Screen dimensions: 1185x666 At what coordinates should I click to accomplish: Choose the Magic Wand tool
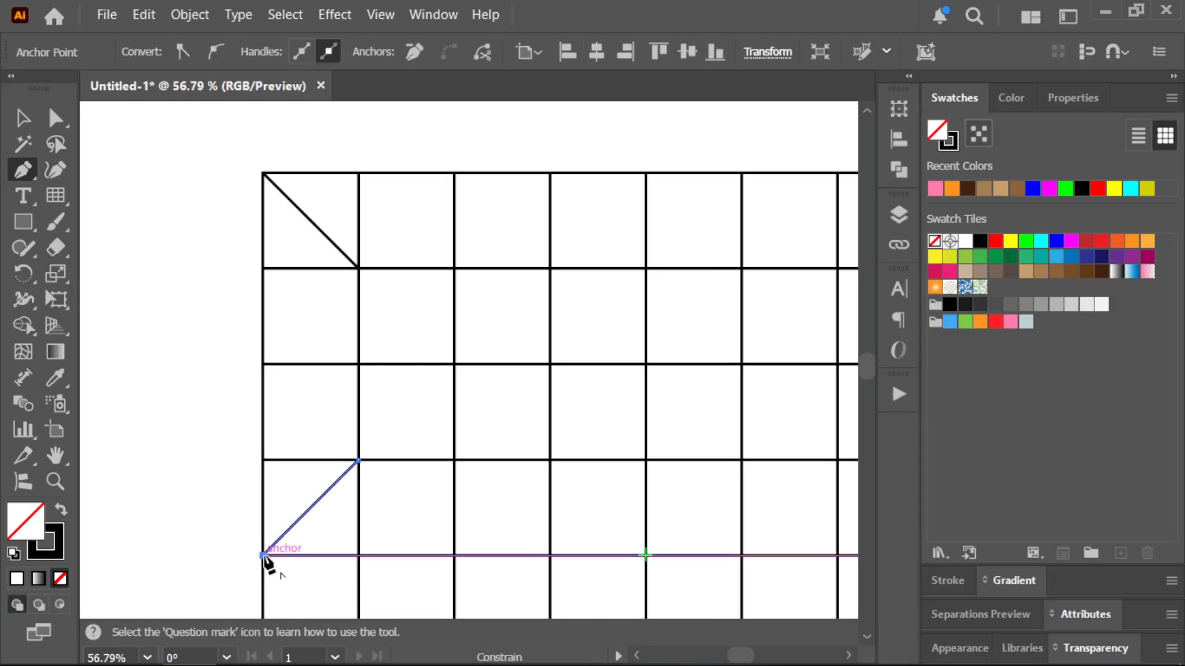pyautogui.click(x=23, y=144)
